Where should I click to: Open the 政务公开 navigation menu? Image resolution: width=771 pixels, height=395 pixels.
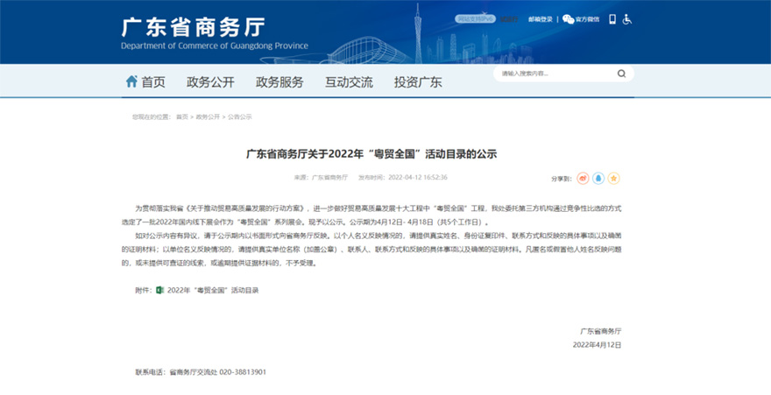tap(210, 82)
